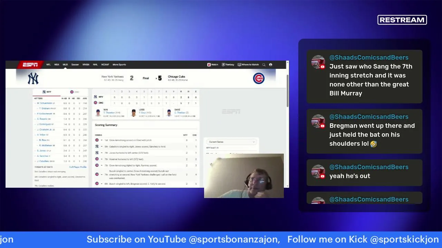Select NBA in the ESPN nav bar
Image resolution: width=442 pixels, height=248 pixels.
point(57,65)
